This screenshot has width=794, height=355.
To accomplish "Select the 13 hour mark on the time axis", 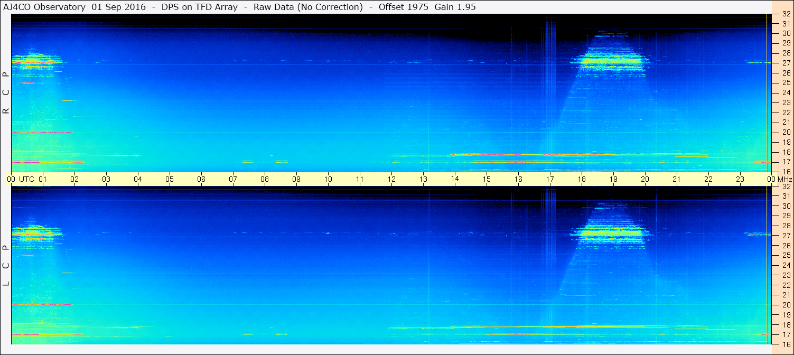I will (423, 179).
